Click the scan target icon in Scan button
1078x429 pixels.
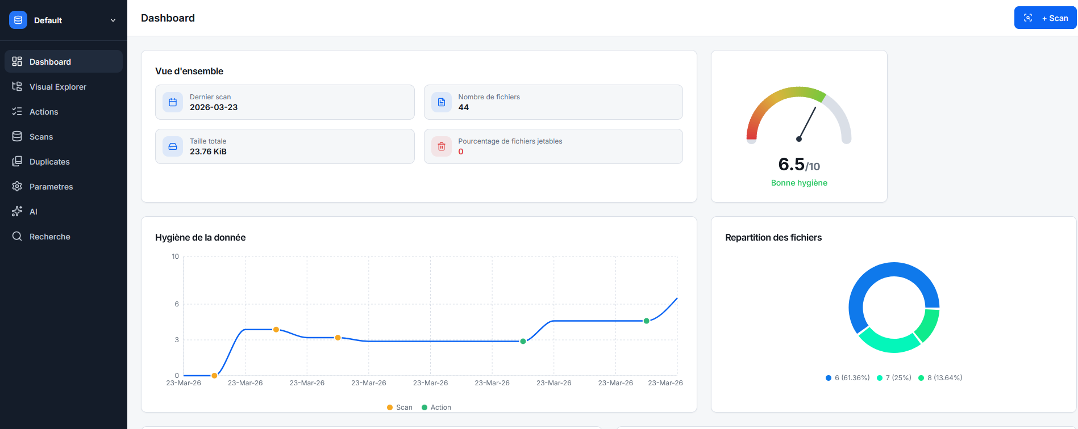click(1028, 18)
